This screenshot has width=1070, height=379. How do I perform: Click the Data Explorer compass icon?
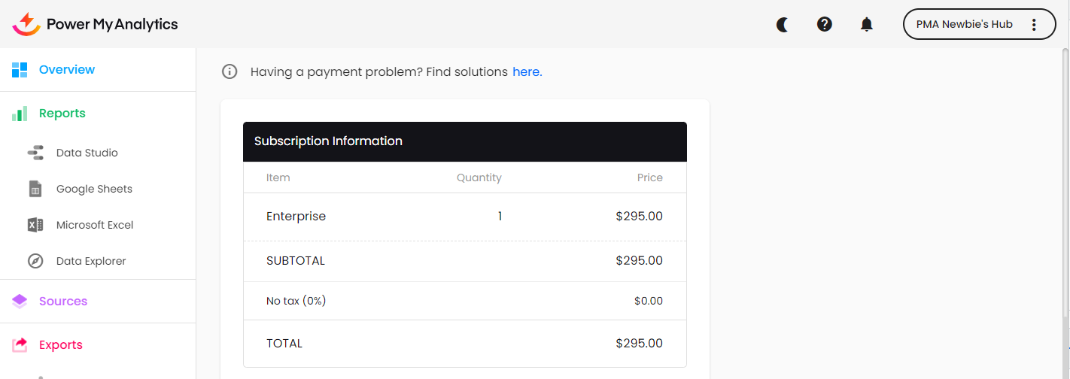point(35,261)
